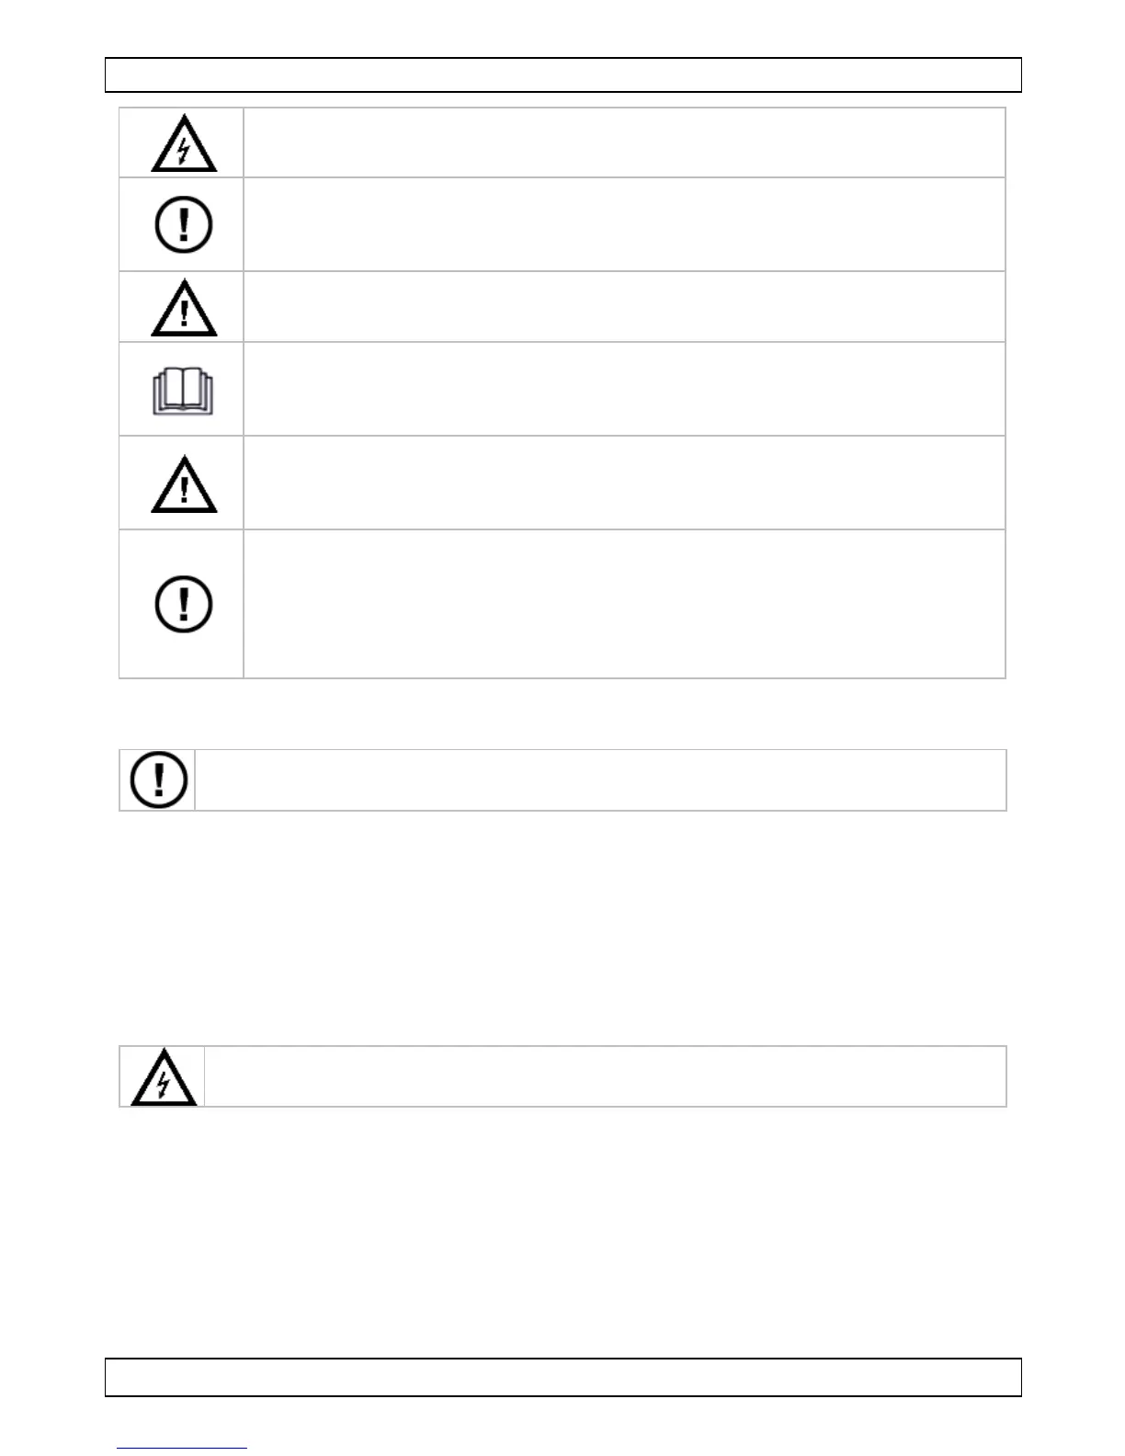Click the empty header box at the page top
Screen dimensions: 1125x1456
pos(563,75)
